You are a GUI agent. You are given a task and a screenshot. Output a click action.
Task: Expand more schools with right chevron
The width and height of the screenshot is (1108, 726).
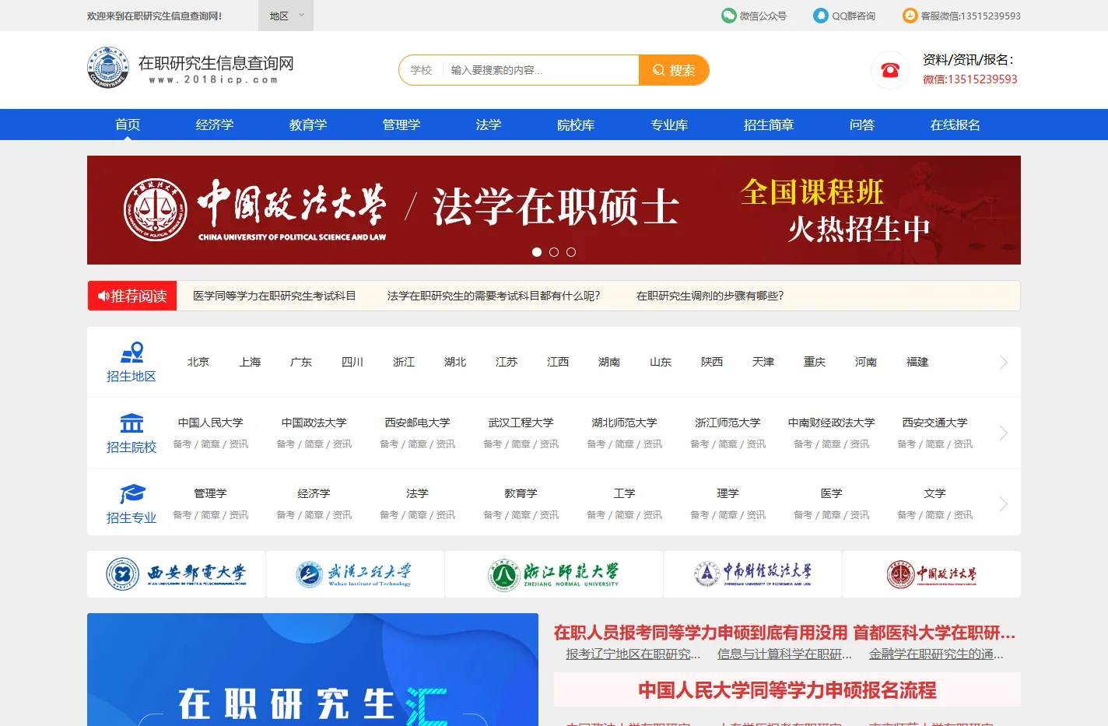1003,433
